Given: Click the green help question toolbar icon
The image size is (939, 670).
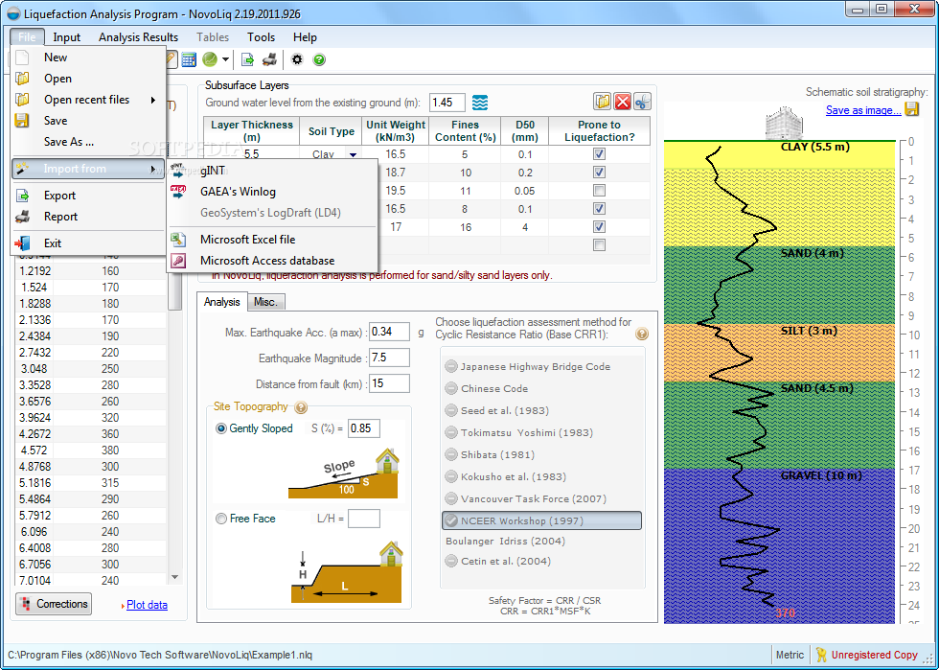Looking at the screenshot, I should click(x=319, y=59).
